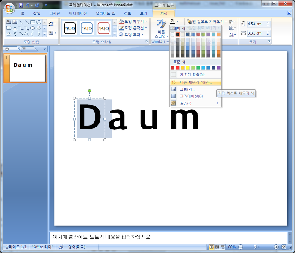295x253 pixels.
Task: Open the Align objects dropdown icon
Action: click(x=233, y=21)
